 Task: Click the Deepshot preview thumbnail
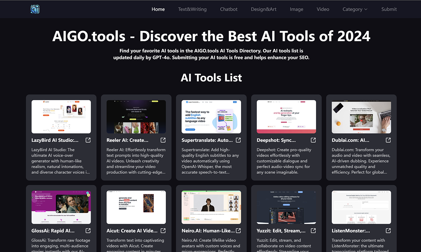coord(286,116)
